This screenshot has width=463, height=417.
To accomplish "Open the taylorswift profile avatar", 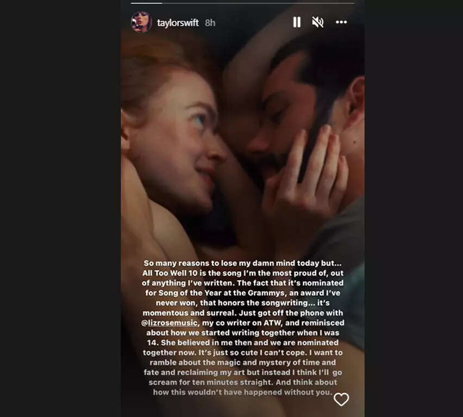I will [141, 22].
